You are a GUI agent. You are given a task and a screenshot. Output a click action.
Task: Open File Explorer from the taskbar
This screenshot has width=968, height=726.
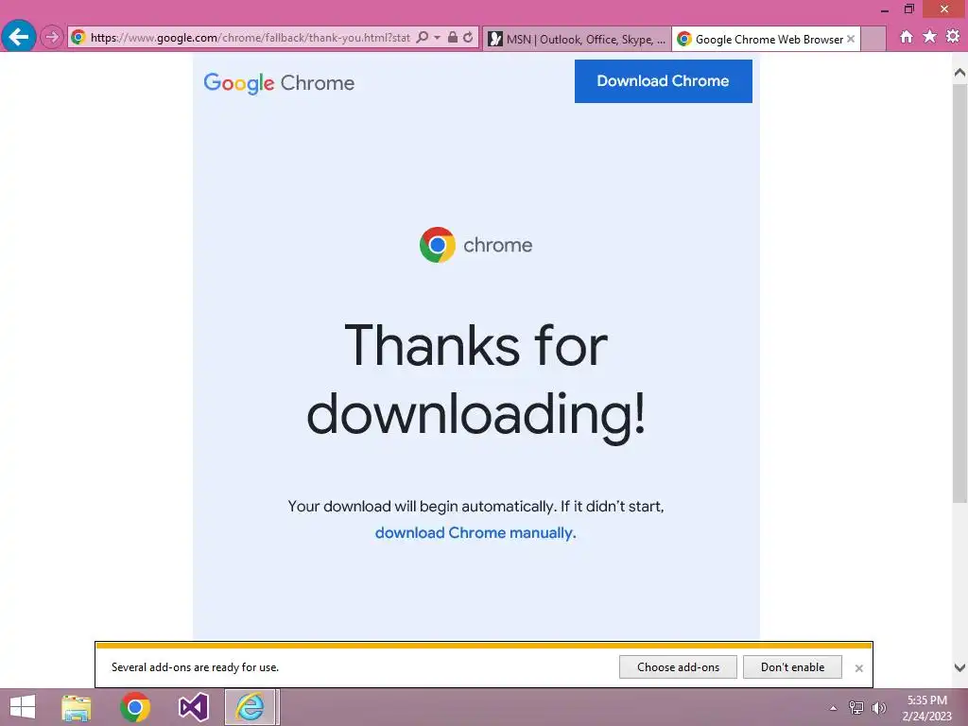76,707
